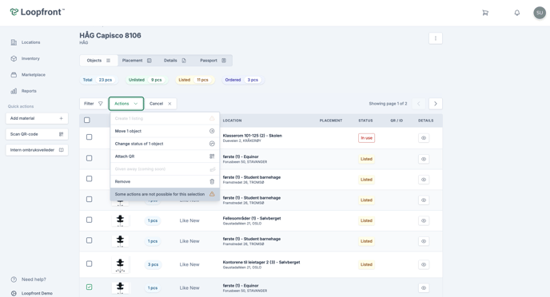Screen dimensions: 550x297
Task: Click the QR / ID column header
Action: click(x=397, y=121)
